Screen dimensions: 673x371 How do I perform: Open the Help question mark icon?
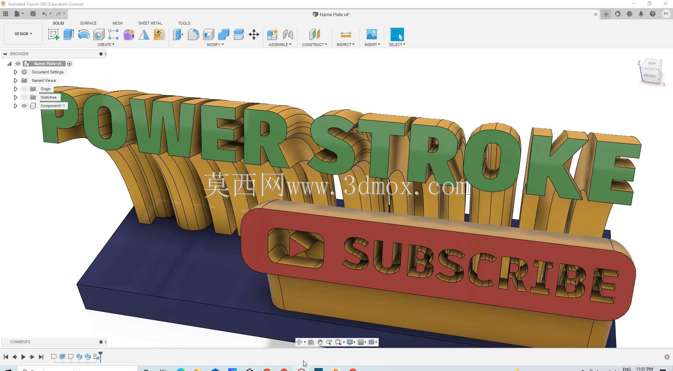(652, 14)
